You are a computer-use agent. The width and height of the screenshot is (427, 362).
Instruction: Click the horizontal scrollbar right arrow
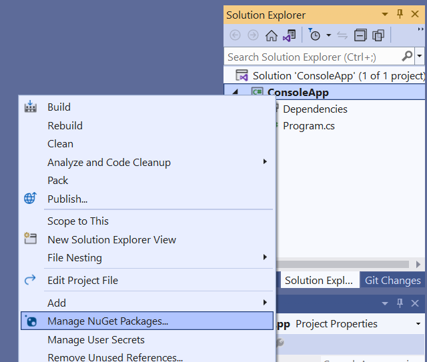click(418, 264)
